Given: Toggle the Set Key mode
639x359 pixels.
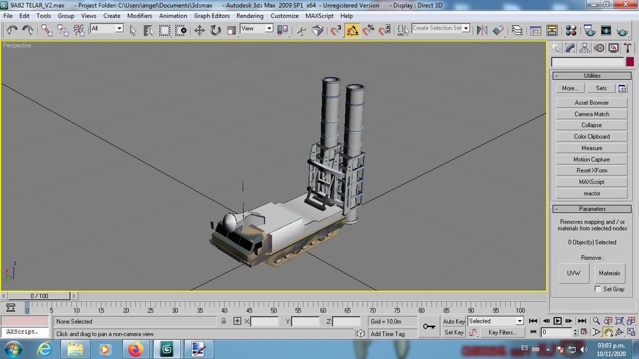Looking at the screenshot, I should pos(454,333).
